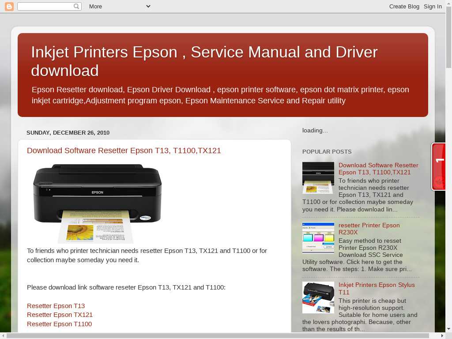The width and height of the screenshot is (452, 339).
Task: Click the search magnifier icon in navbar
Action: click(76, 6)
